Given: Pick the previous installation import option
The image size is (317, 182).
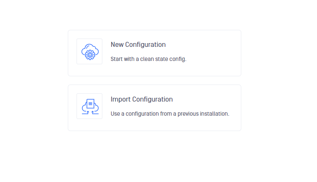Looking at the screenshot, I should [x=154, y=108].
